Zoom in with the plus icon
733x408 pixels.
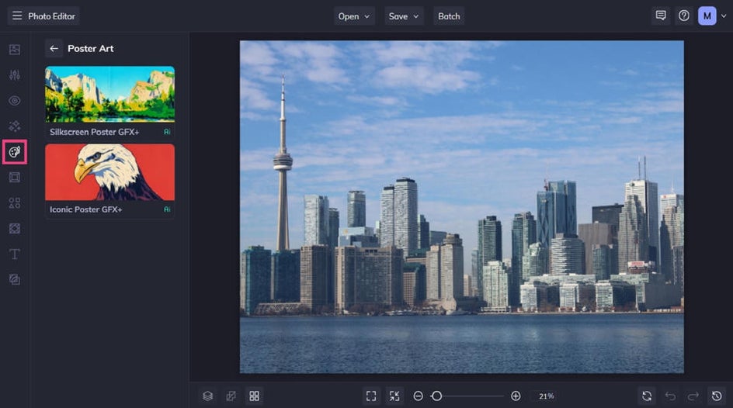(x=516, y=396)
